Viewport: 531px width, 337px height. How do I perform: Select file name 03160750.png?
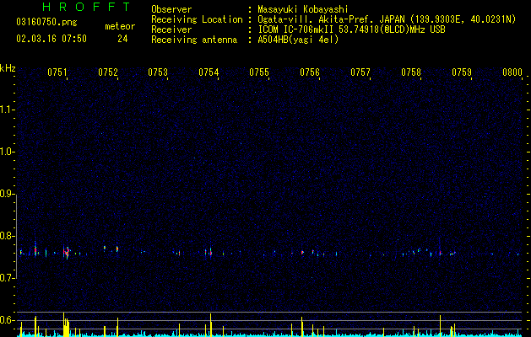(46, 23)
